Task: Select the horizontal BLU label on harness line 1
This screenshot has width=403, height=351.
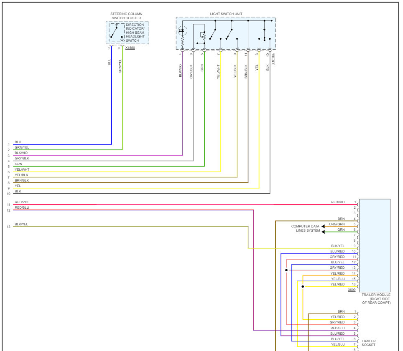Action: point(18,142)
